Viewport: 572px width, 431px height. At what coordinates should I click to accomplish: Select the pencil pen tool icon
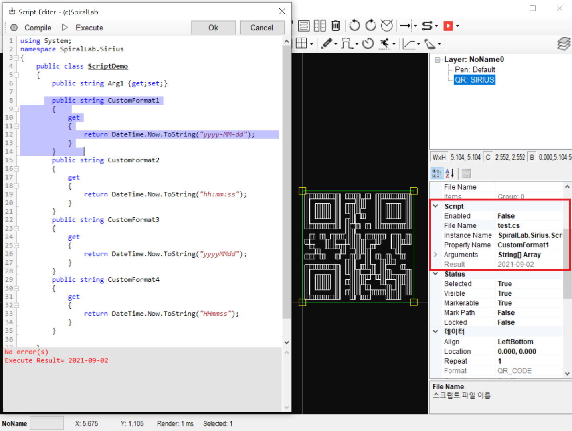pyautogui.click(x=327, y=43)
